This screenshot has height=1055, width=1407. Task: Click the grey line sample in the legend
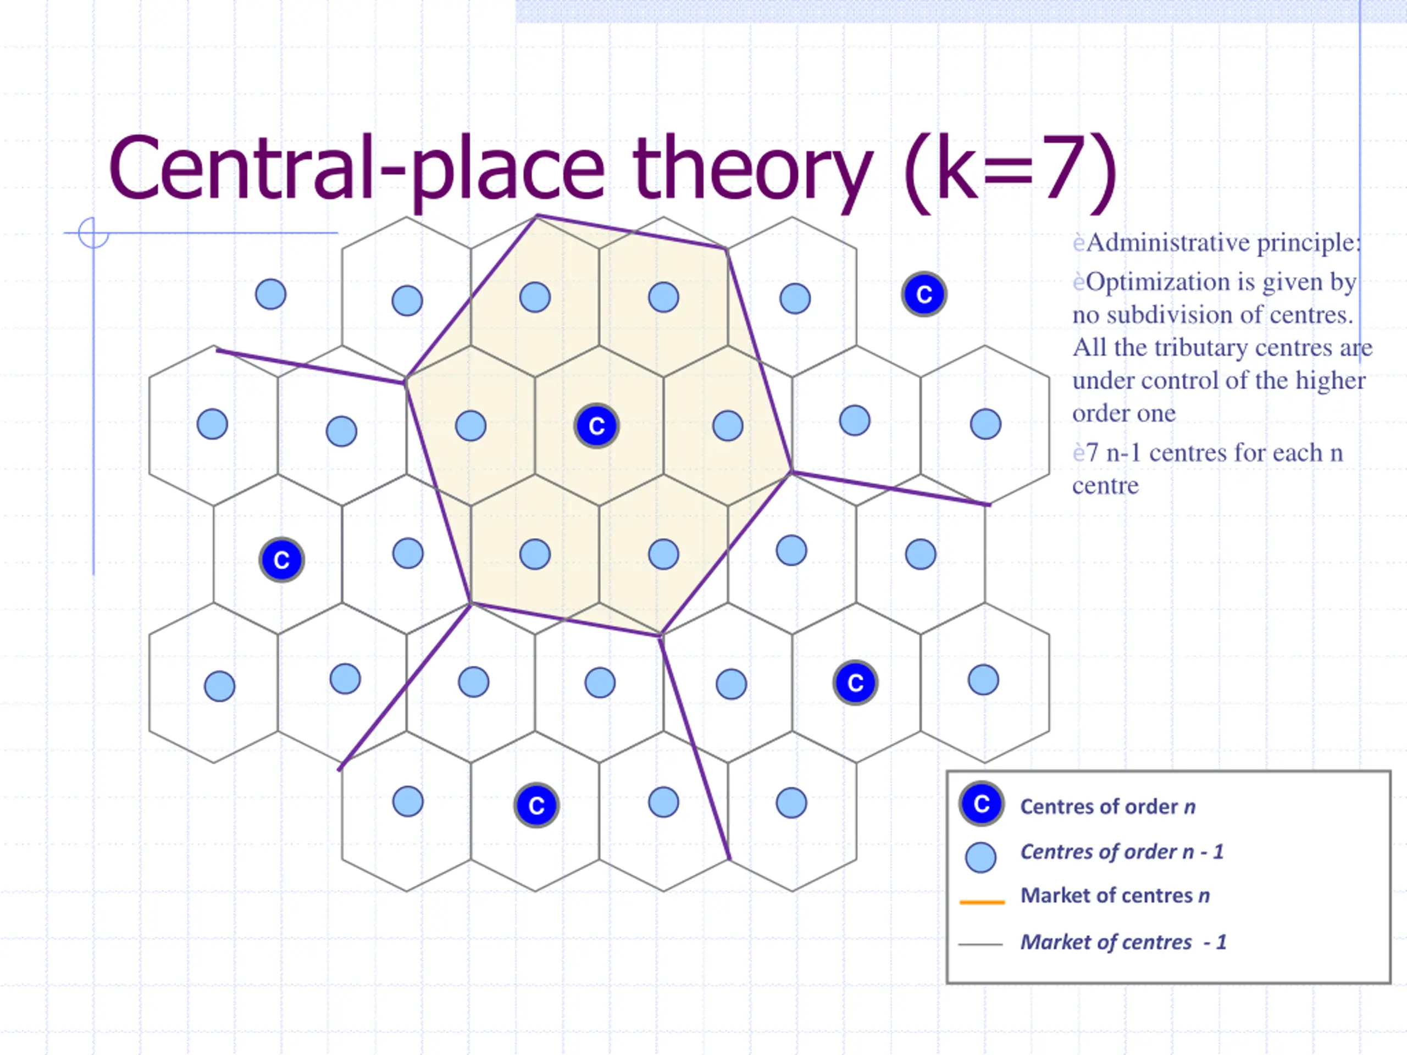coord(980,945)
